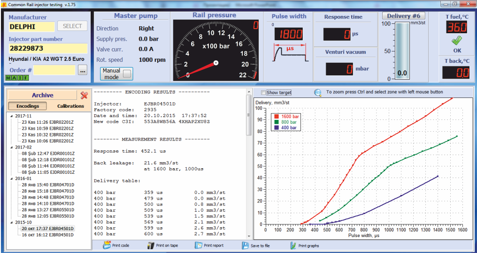Select archive entry 28 янв 12:05 EJBR05501D
The image size is (477, 253).
[x=48, y=216]
